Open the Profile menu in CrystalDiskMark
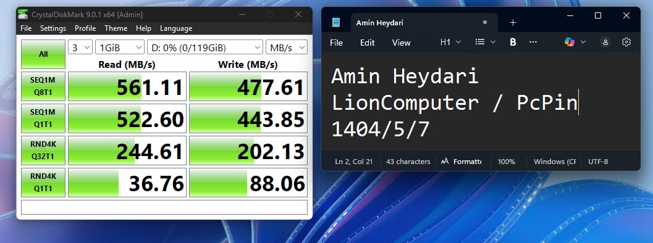 pyautogui.click(x=85, y=28)
